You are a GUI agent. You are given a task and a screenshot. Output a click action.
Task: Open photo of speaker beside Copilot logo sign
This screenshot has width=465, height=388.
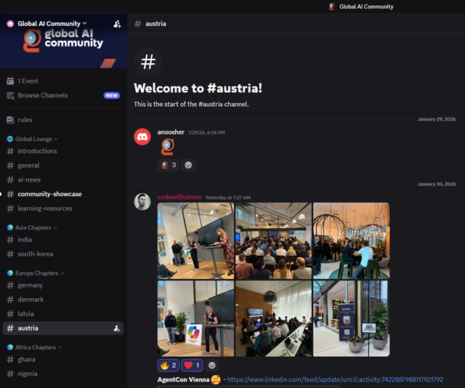tap(195, 318)
